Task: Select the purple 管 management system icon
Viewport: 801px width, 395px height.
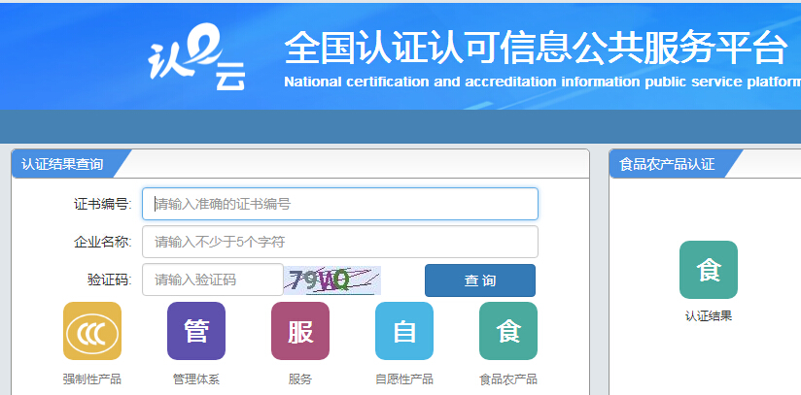Action: tap(196, 331)
